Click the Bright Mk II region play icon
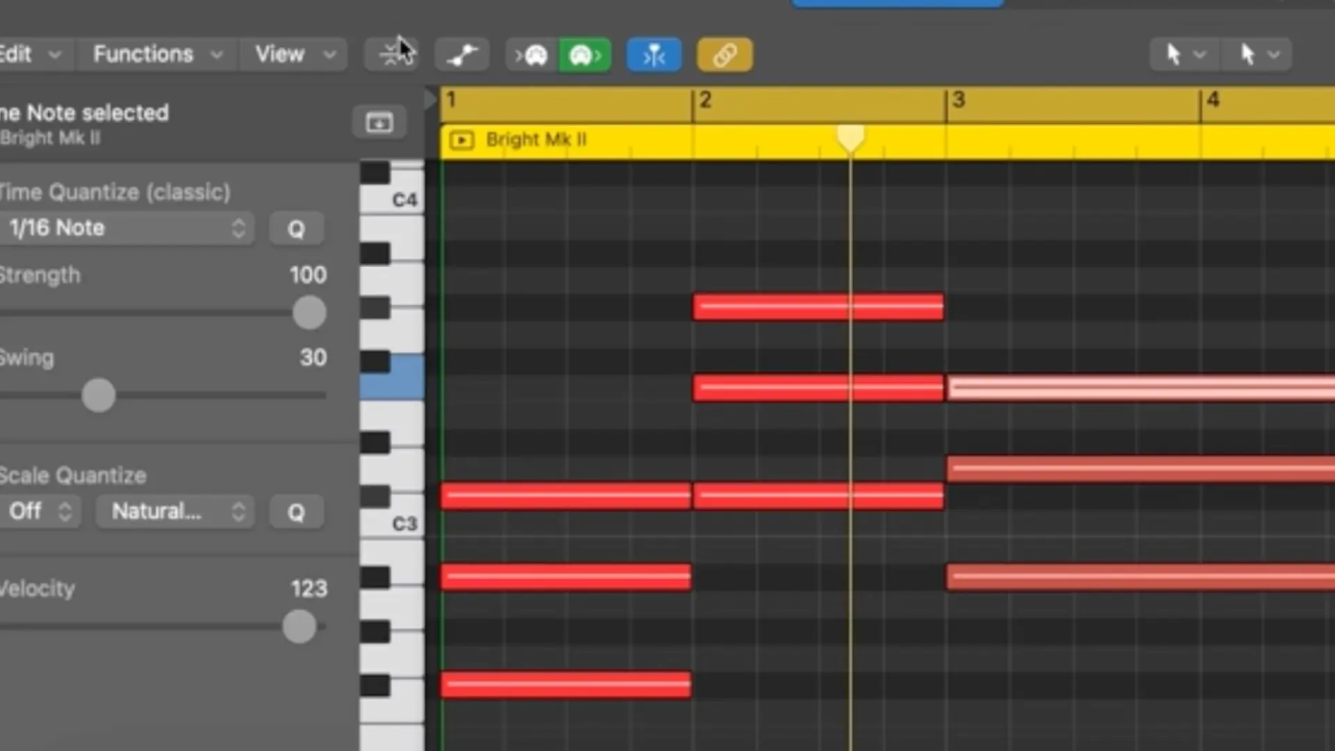The image size is (1335, 751). [462, 140]
